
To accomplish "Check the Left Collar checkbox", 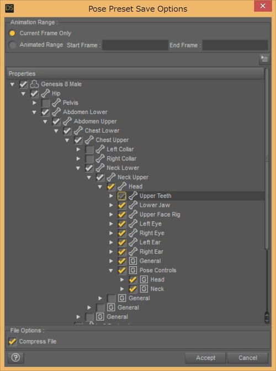I will pyautogui.click(x=89, y=149).
